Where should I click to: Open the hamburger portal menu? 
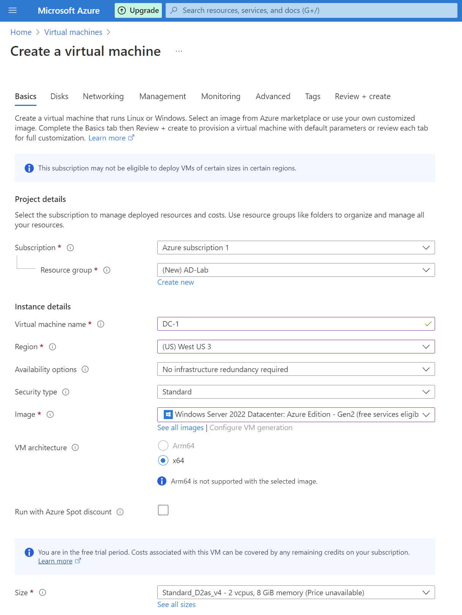(x=13, y=10)
